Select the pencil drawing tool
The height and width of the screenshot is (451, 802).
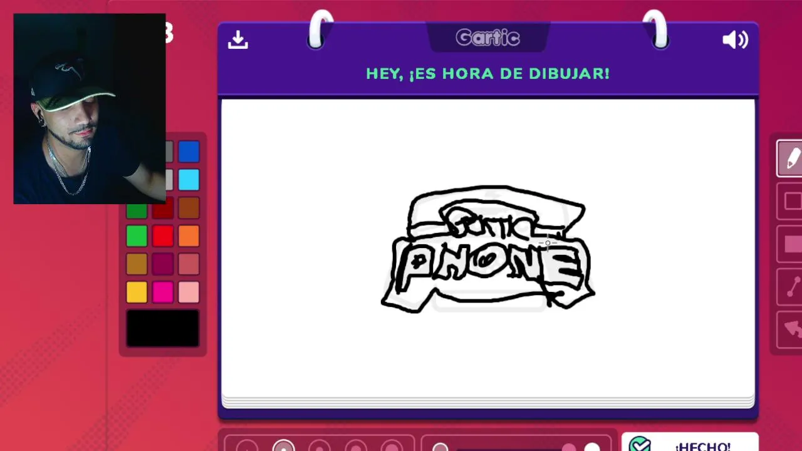(x=791, y=158)
